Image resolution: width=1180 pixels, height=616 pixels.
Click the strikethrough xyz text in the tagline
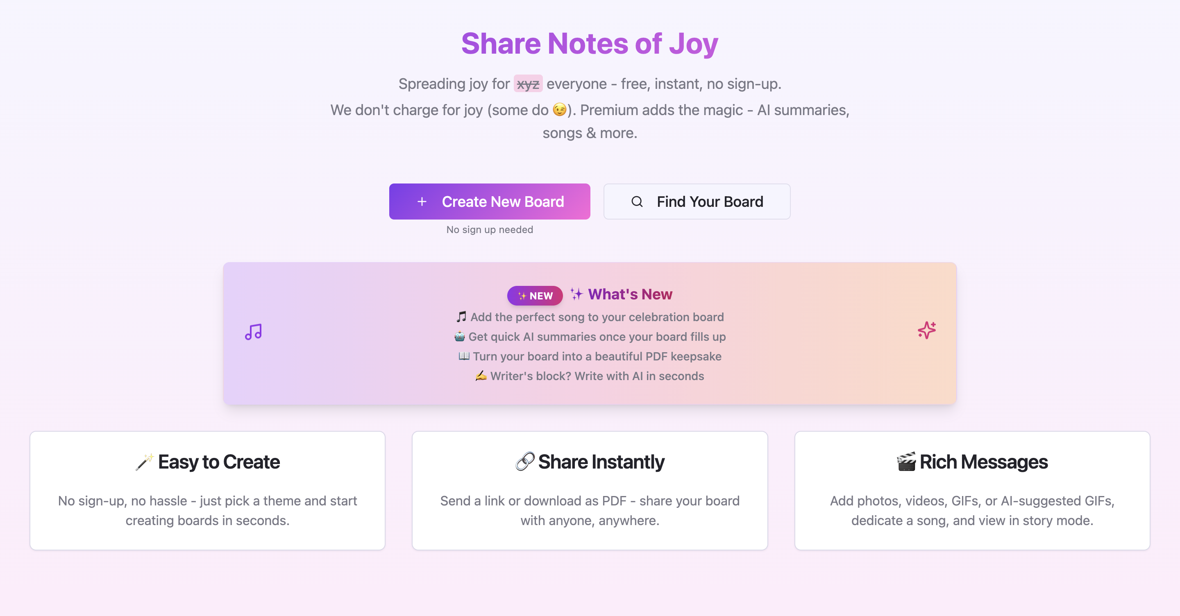point(528,84)
